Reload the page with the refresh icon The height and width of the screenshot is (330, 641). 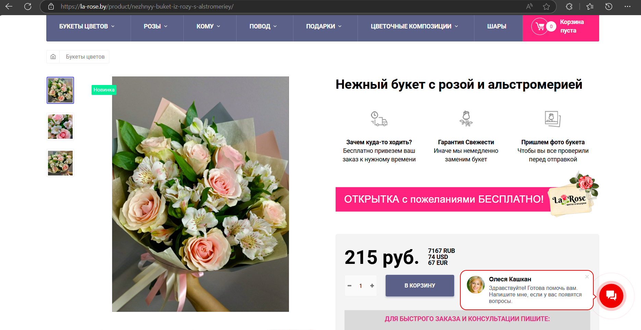pos(28,7)
